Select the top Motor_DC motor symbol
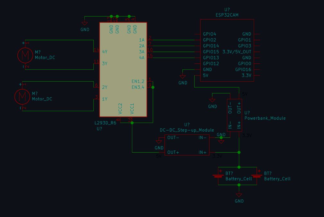This screenshot has height=217, width=324. coord(25,55)
